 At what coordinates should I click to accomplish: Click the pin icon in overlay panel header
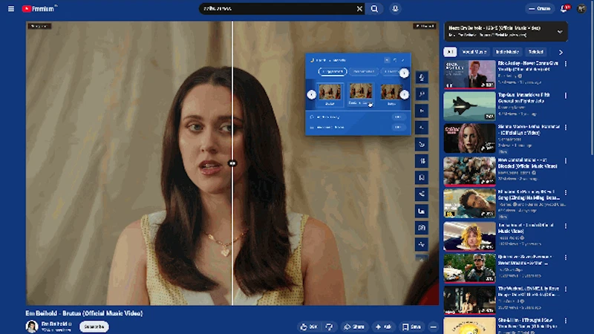point(387,60)
